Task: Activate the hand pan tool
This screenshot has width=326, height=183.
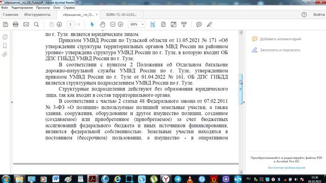Action: tap(102, 24)
